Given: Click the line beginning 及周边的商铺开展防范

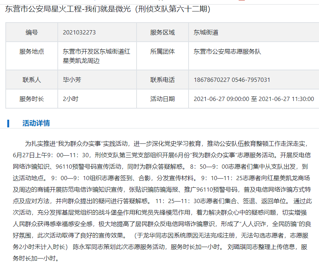Looking at the screenshot, I should tap(162, 190).
